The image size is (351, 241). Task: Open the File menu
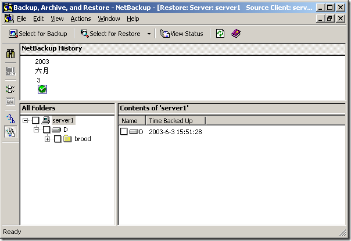[22, 19]
